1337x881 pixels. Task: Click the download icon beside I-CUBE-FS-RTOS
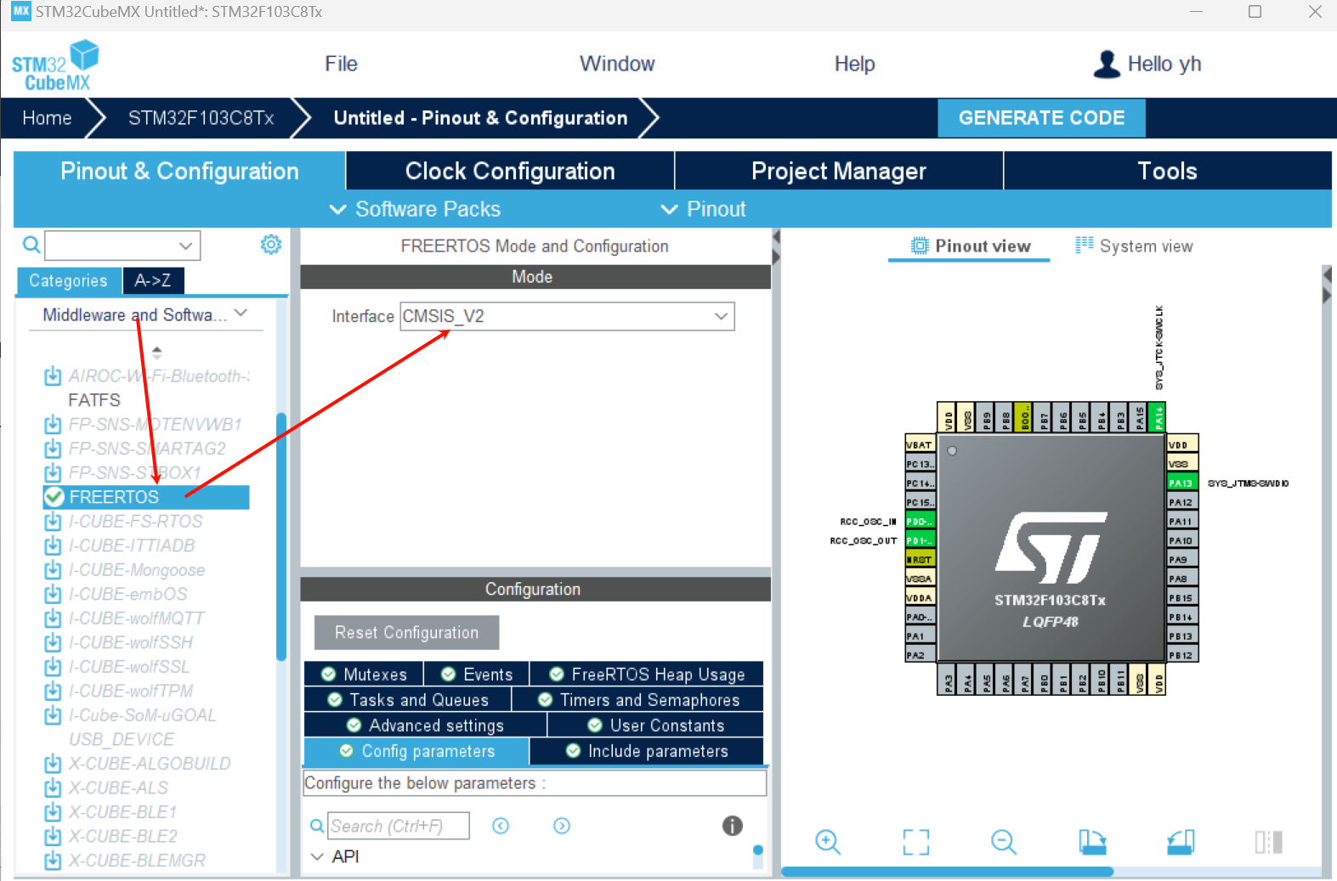(53, 521)
